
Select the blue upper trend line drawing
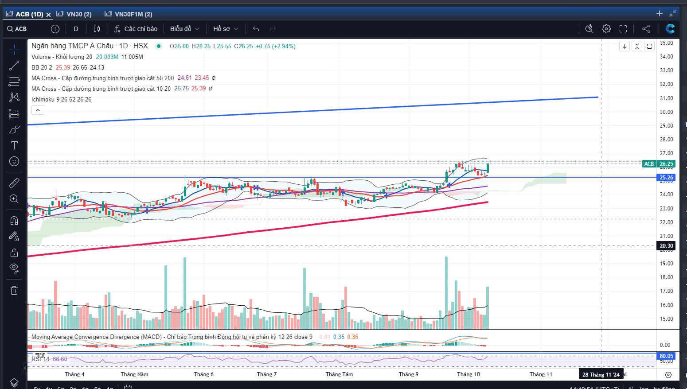pos(312,111)
